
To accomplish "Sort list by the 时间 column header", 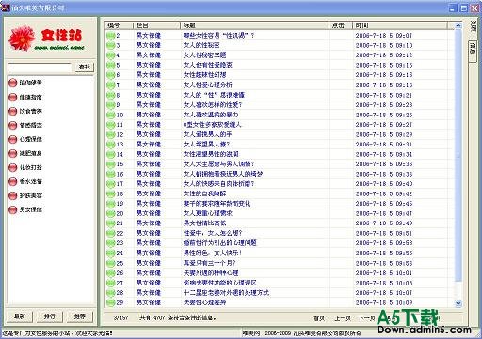I will point(400,25).
